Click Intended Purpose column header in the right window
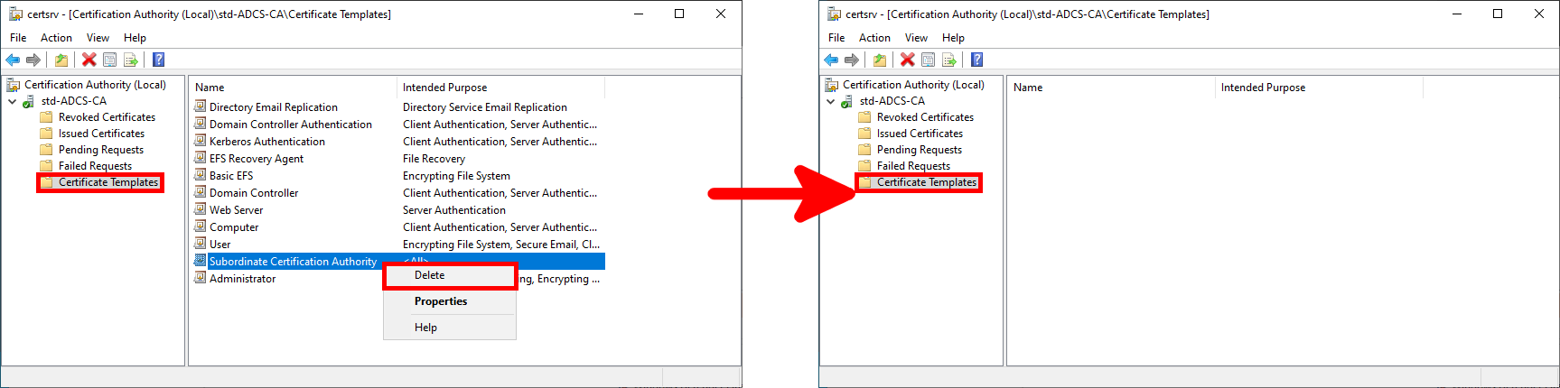Image resolution: width=1560 pixels, height=388 pixels. 1320,88
